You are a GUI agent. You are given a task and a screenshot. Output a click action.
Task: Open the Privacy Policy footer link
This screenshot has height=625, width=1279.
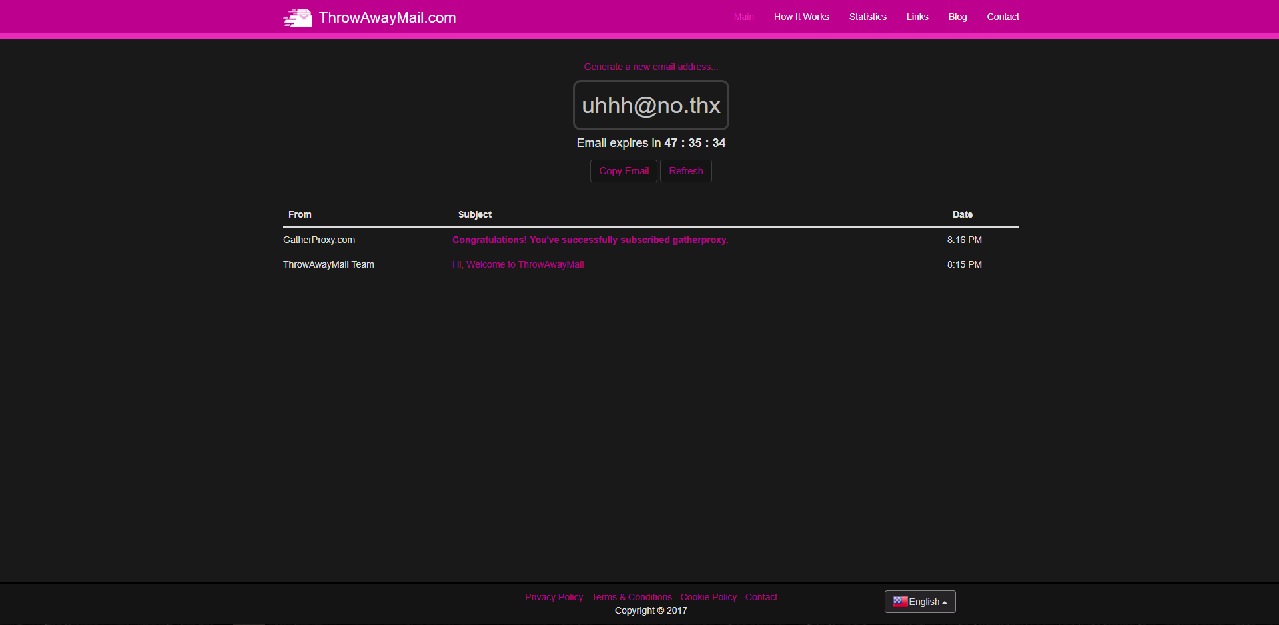554,597
